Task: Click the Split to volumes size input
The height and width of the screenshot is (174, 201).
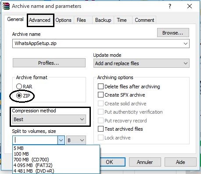Action: (x=35, y=140)
